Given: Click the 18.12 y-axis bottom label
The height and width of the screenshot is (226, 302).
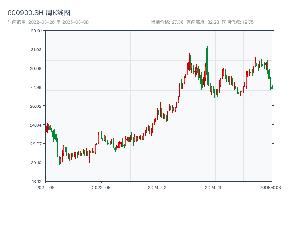Looking at the screenshot, I should (36, 182).
